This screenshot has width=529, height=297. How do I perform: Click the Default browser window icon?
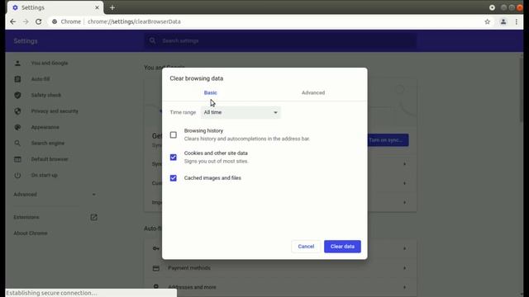[17, 159]
